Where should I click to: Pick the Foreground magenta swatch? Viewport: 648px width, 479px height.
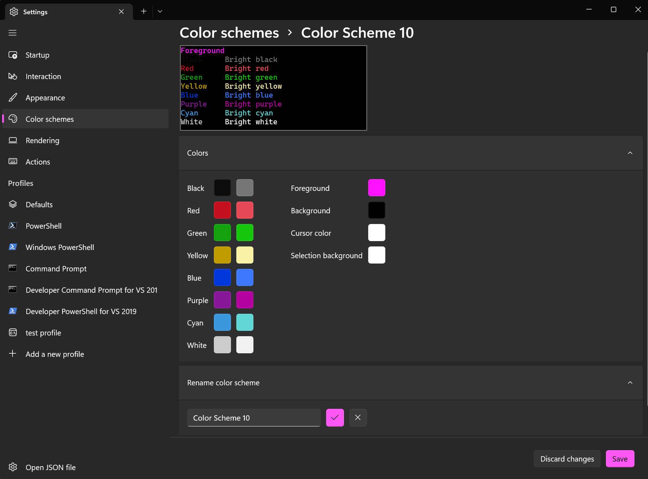(377, 188)
